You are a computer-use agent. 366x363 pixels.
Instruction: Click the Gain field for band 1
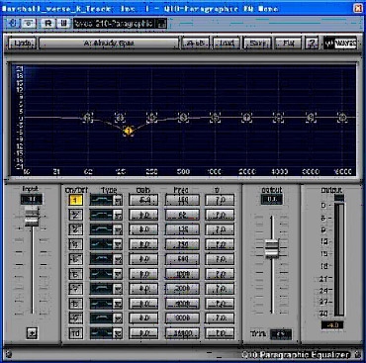pyautogui.click(x=143, y=200)
